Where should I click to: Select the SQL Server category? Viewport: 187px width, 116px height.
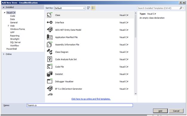click(15, 42)
